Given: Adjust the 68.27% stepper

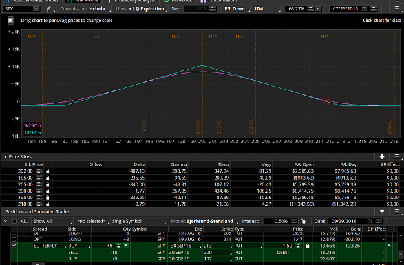Looking at the screenshot, I should (x=310, y=9).
